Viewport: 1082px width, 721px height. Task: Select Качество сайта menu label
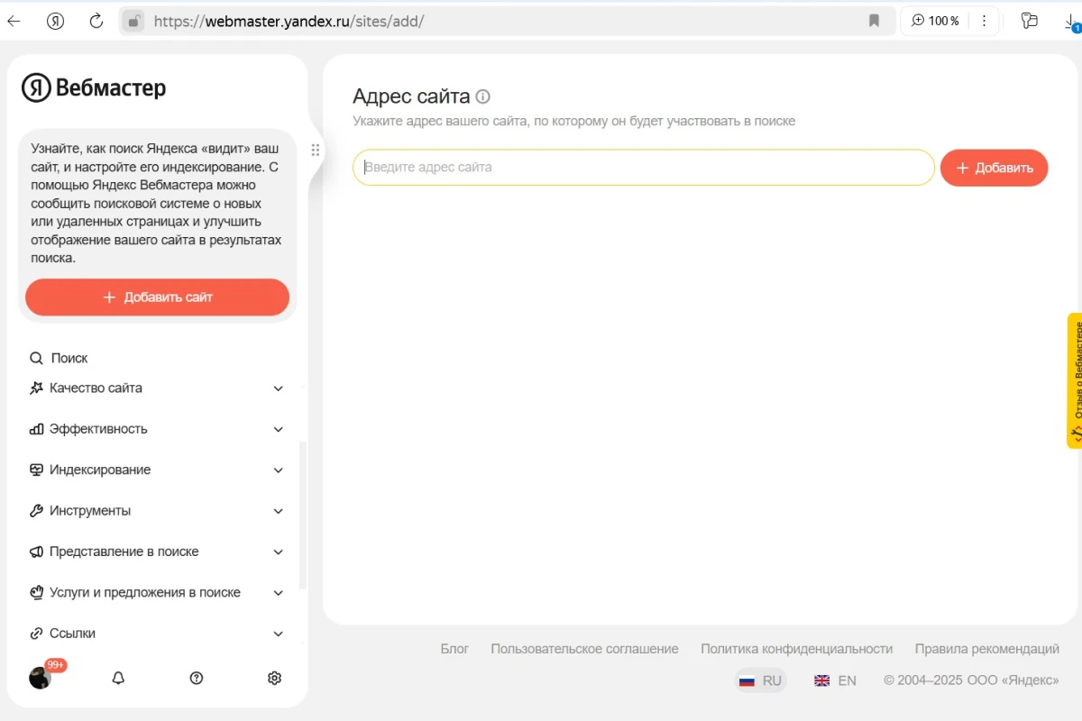coord(96,388)
